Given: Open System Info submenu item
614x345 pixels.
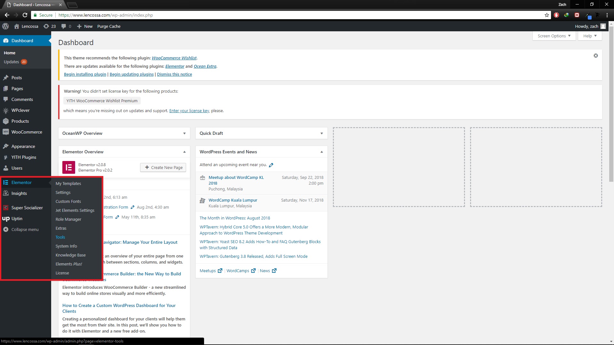Looking at the screenshot, I should pos(66,246).
